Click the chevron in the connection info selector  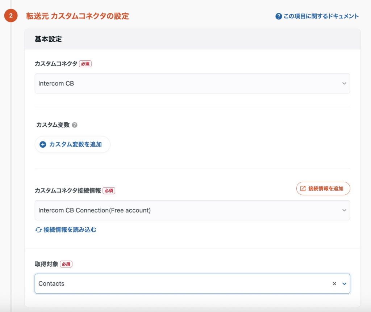click(x=344, y=210)
